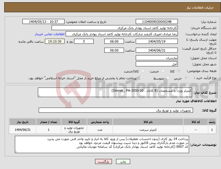Click the label توضیحات خریدار
Image resolution: width=221 pixels, height=169 pixels.
click(x=203, y=145)
